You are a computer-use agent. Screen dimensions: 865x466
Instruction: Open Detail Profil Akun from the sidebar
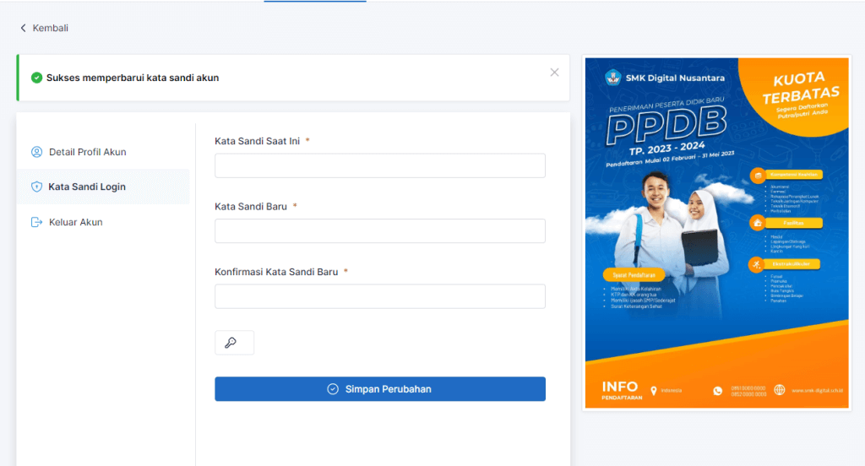[x=87, y=152]
